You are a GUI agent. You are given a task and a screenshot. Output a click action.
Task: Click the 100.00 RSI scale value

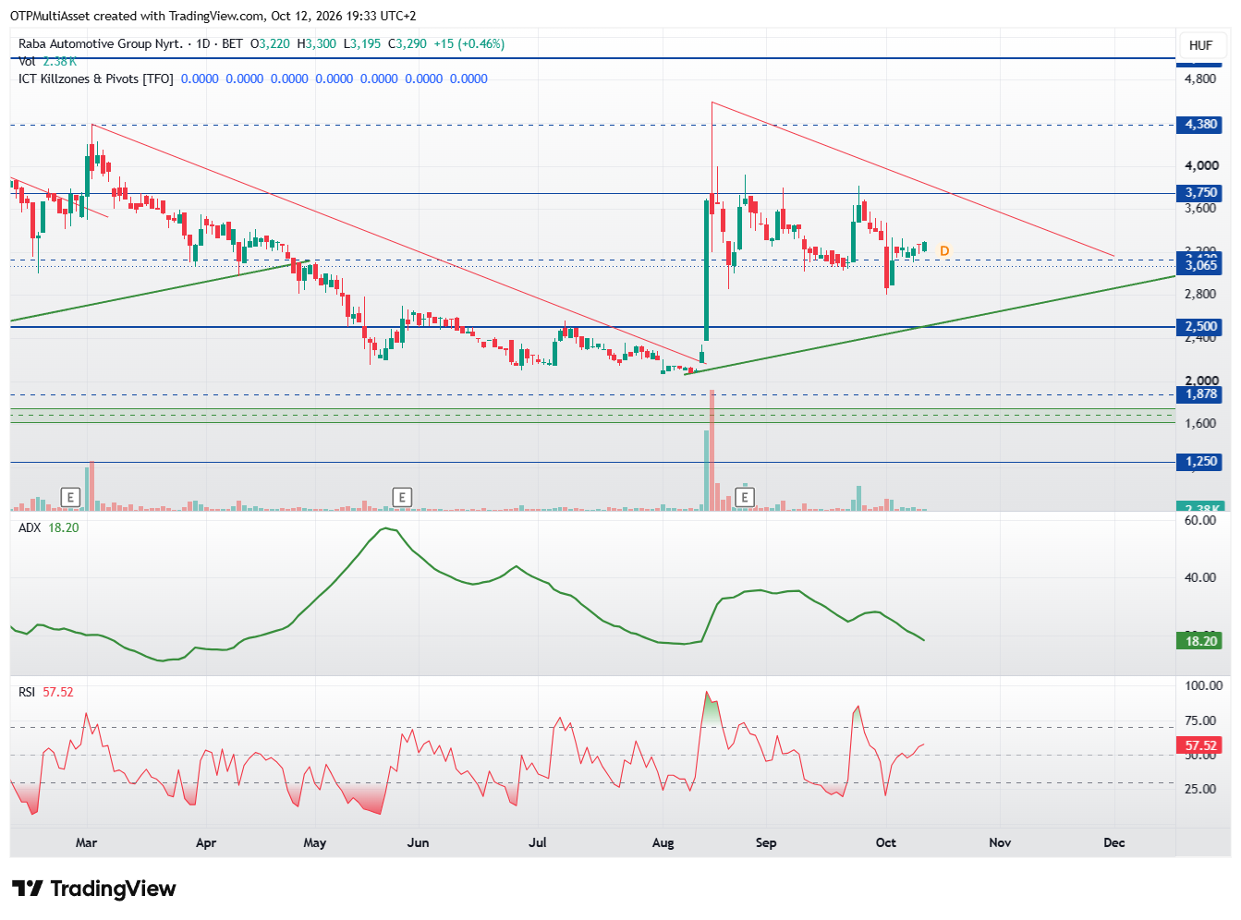[1203, 685]
